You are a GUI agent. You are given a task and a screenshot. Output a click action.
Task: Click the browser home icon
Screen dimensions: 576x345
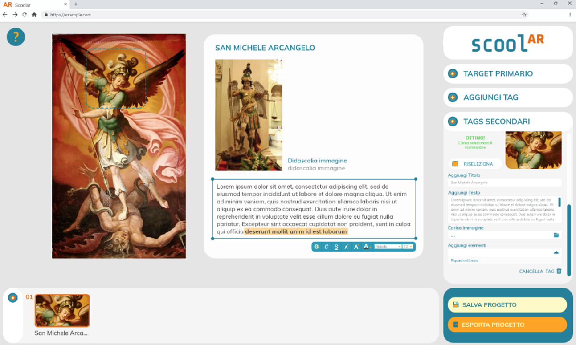(34, 15)
